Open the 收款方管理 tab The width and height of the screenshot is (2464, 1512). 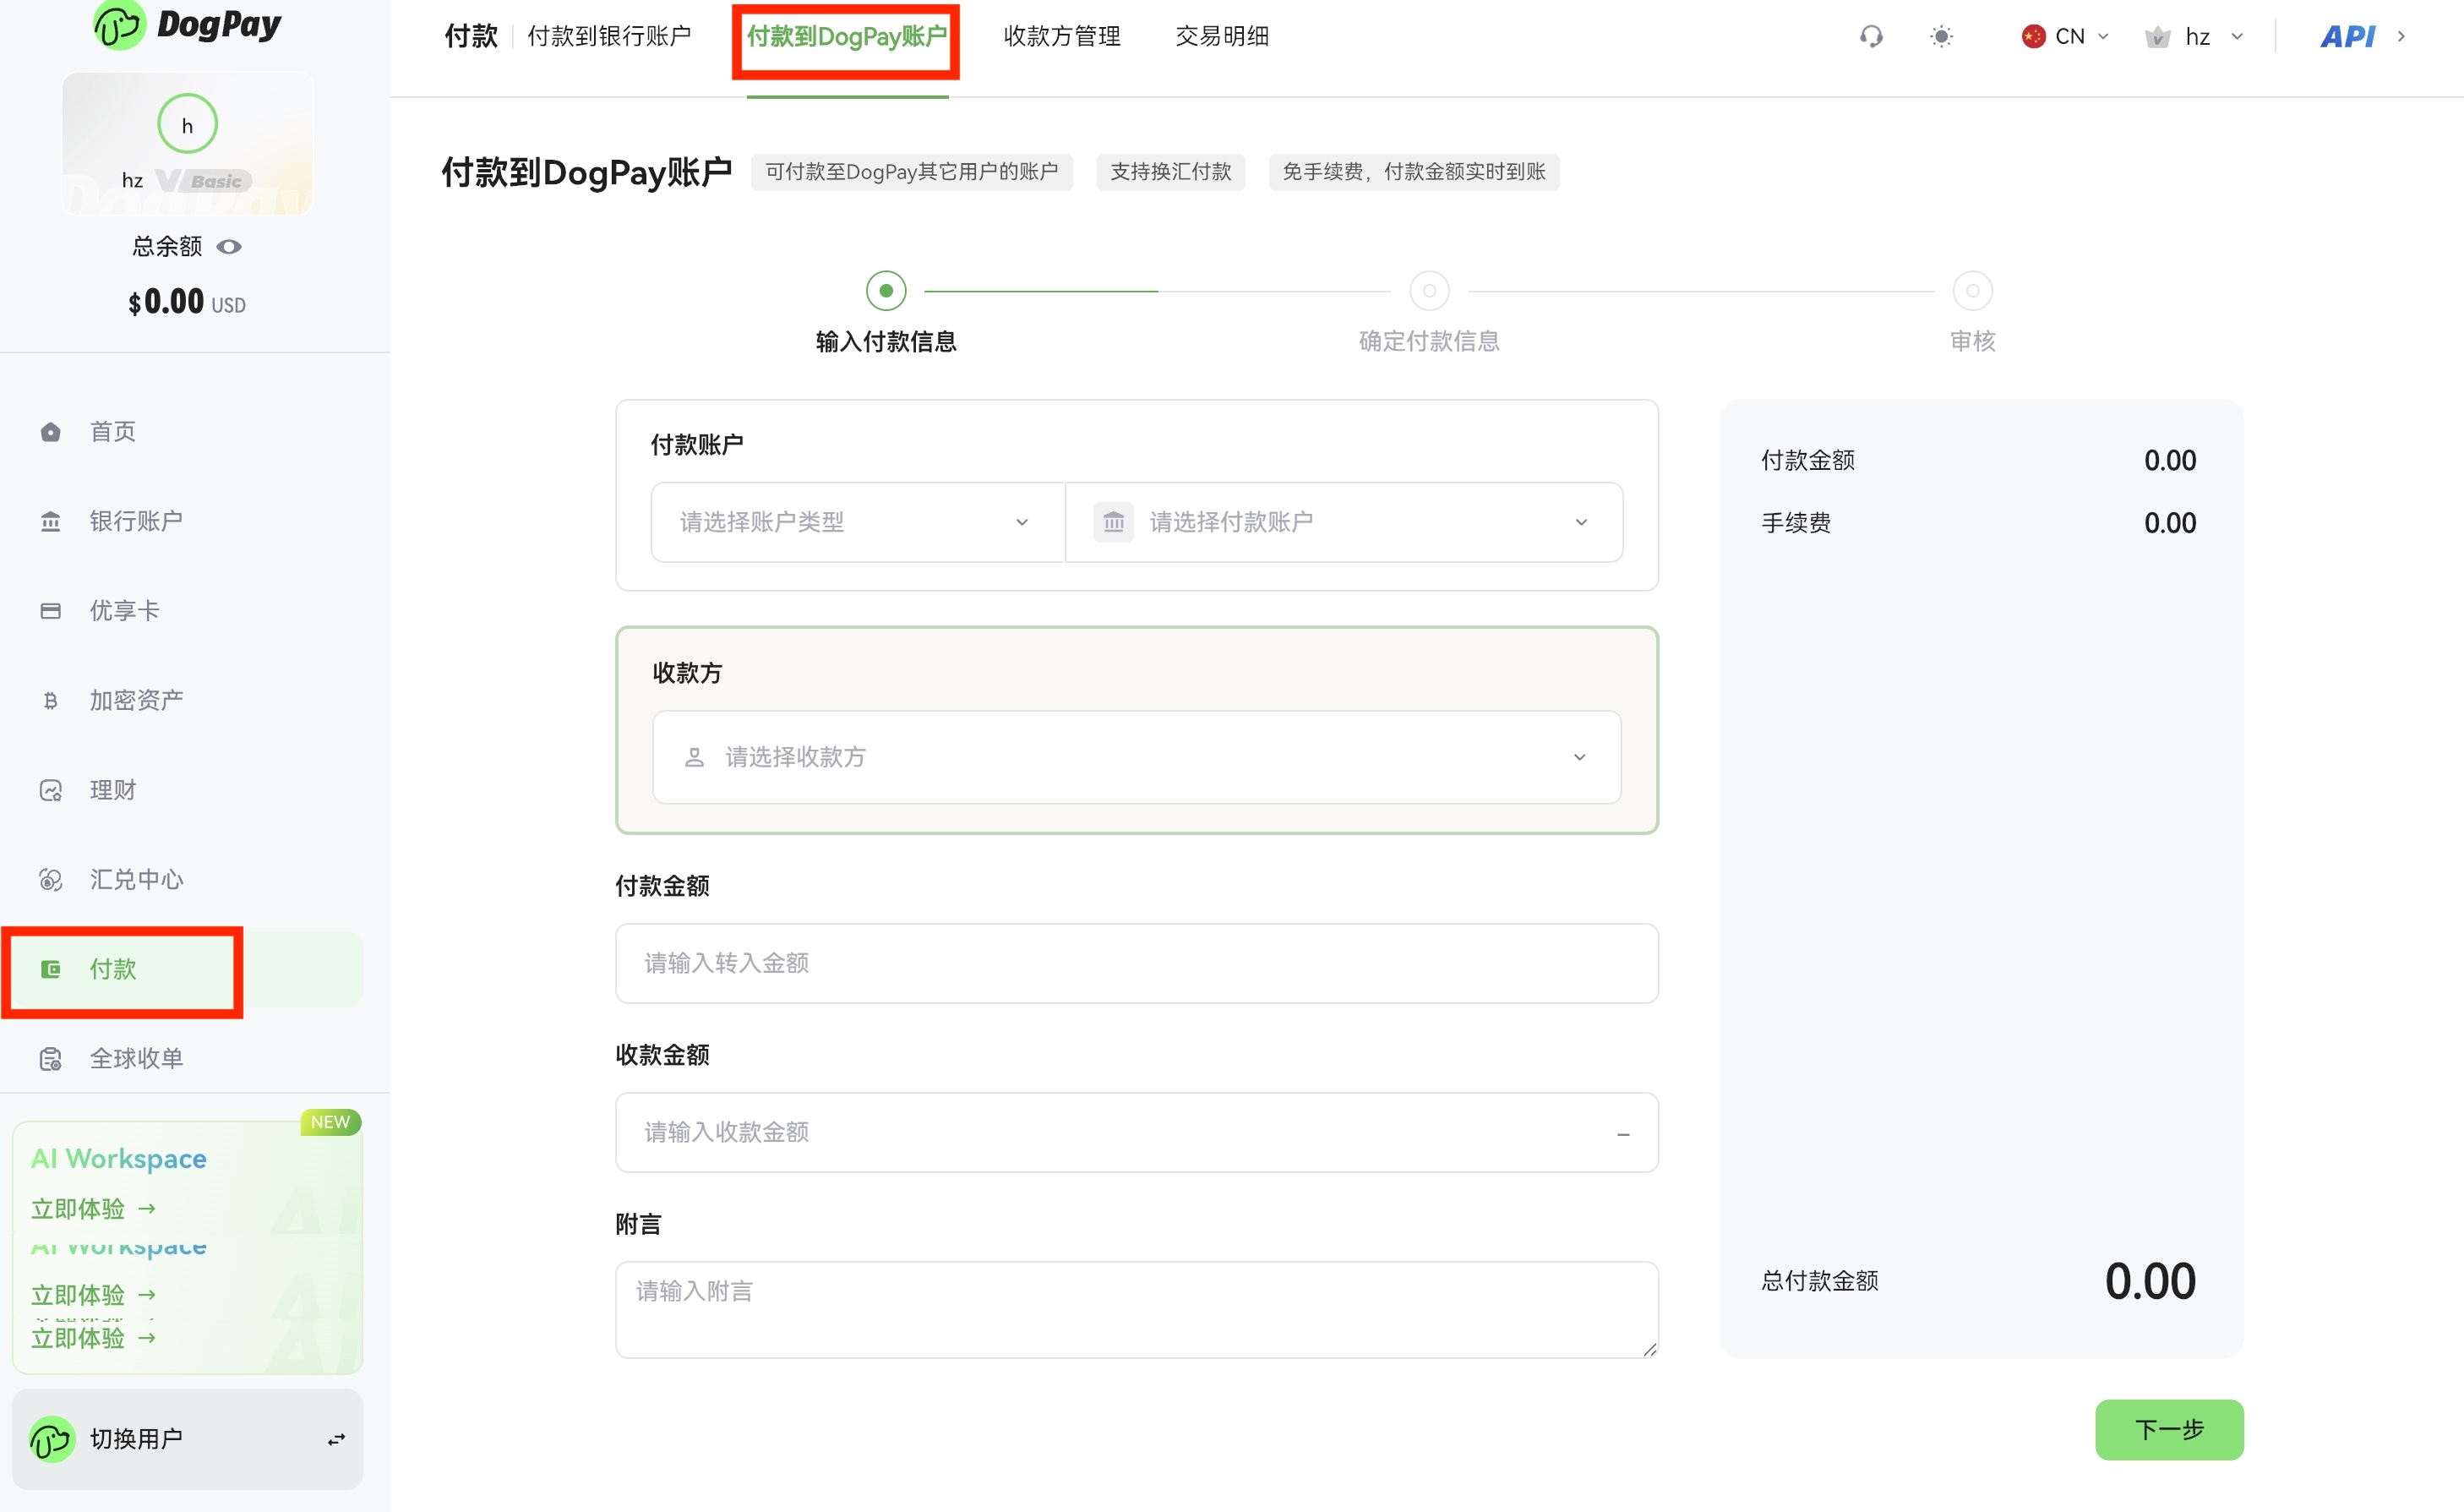[1062, 36]
